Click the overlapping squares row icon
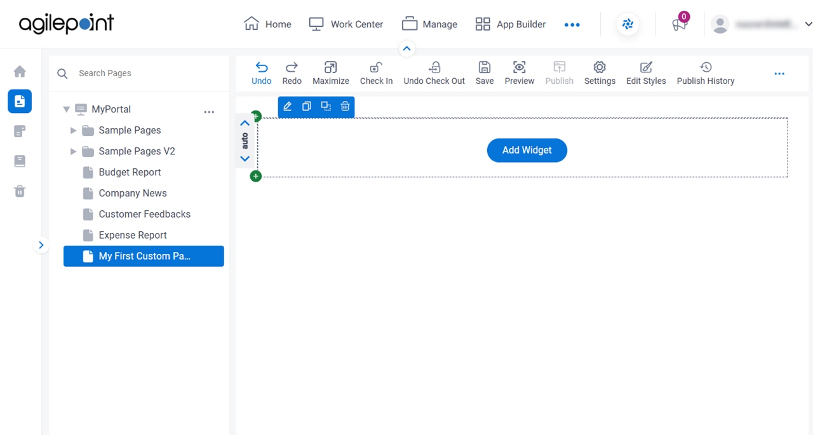813x435 pixels. 326,107
